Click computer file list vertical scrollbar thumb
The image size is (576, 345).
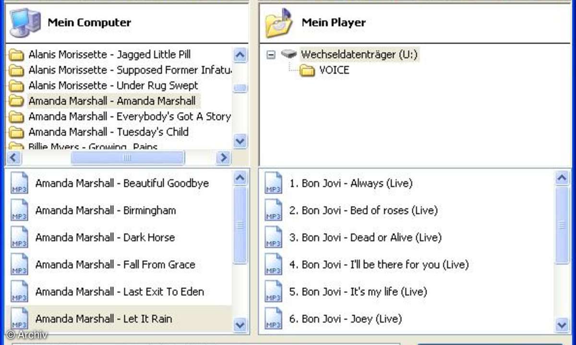(240, 225)
